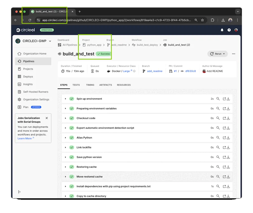Image resolution: width=253 pixels, height=213 pixels.
Task: Open the job more options ellipsis
Action: (234, 54)
